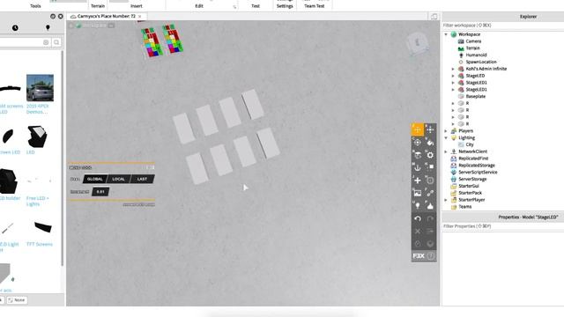This screenshot has width=564, height=317.
Task: Expand the Players service node
Action: click(x=446, y=131)
